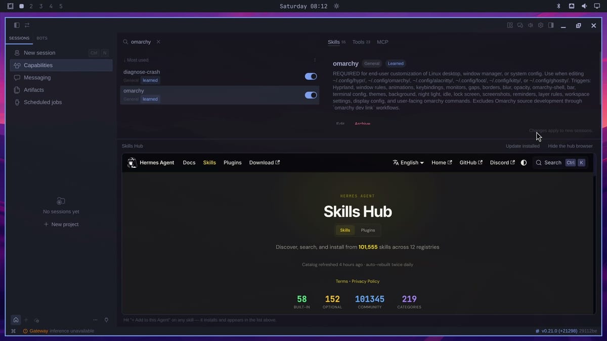Click the chat bubbles icon in top bar
This screenshot has width=607, height=341.
(x=520, y=25)
